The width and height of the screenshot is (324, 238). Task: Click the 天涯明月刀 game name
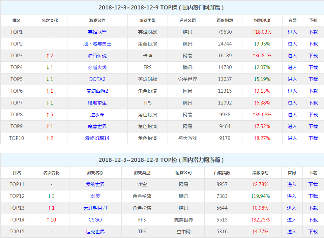95,208
